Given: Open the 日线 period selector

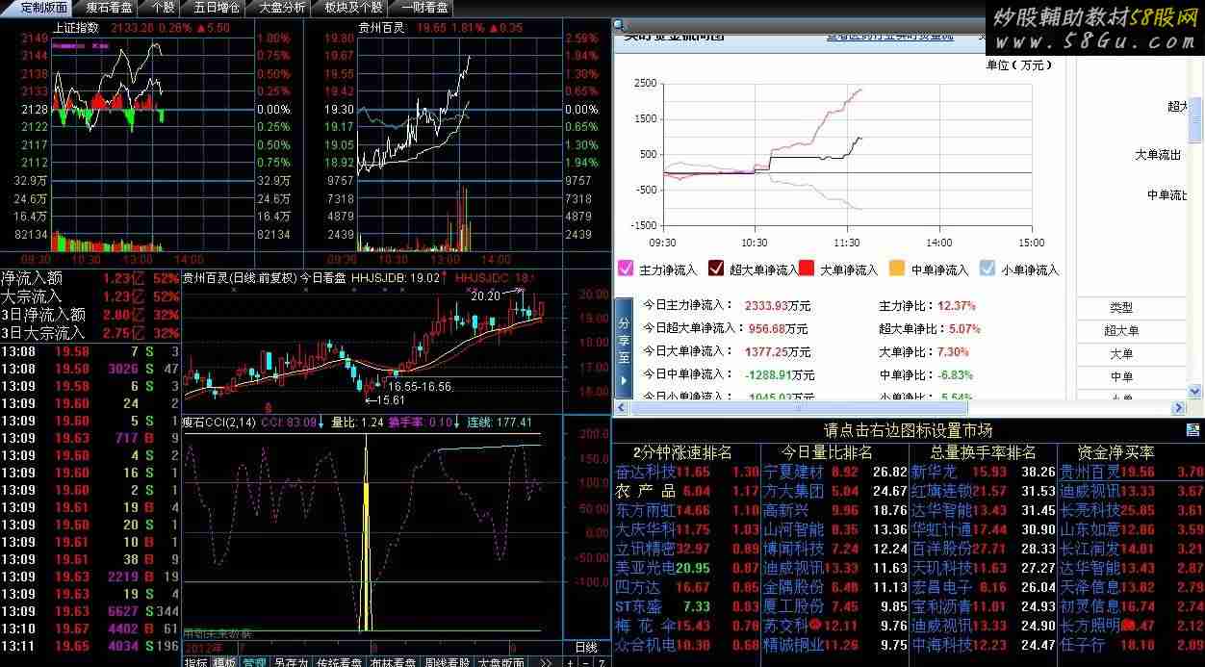Looking at the screenshot, I should [x=586, y=647].
